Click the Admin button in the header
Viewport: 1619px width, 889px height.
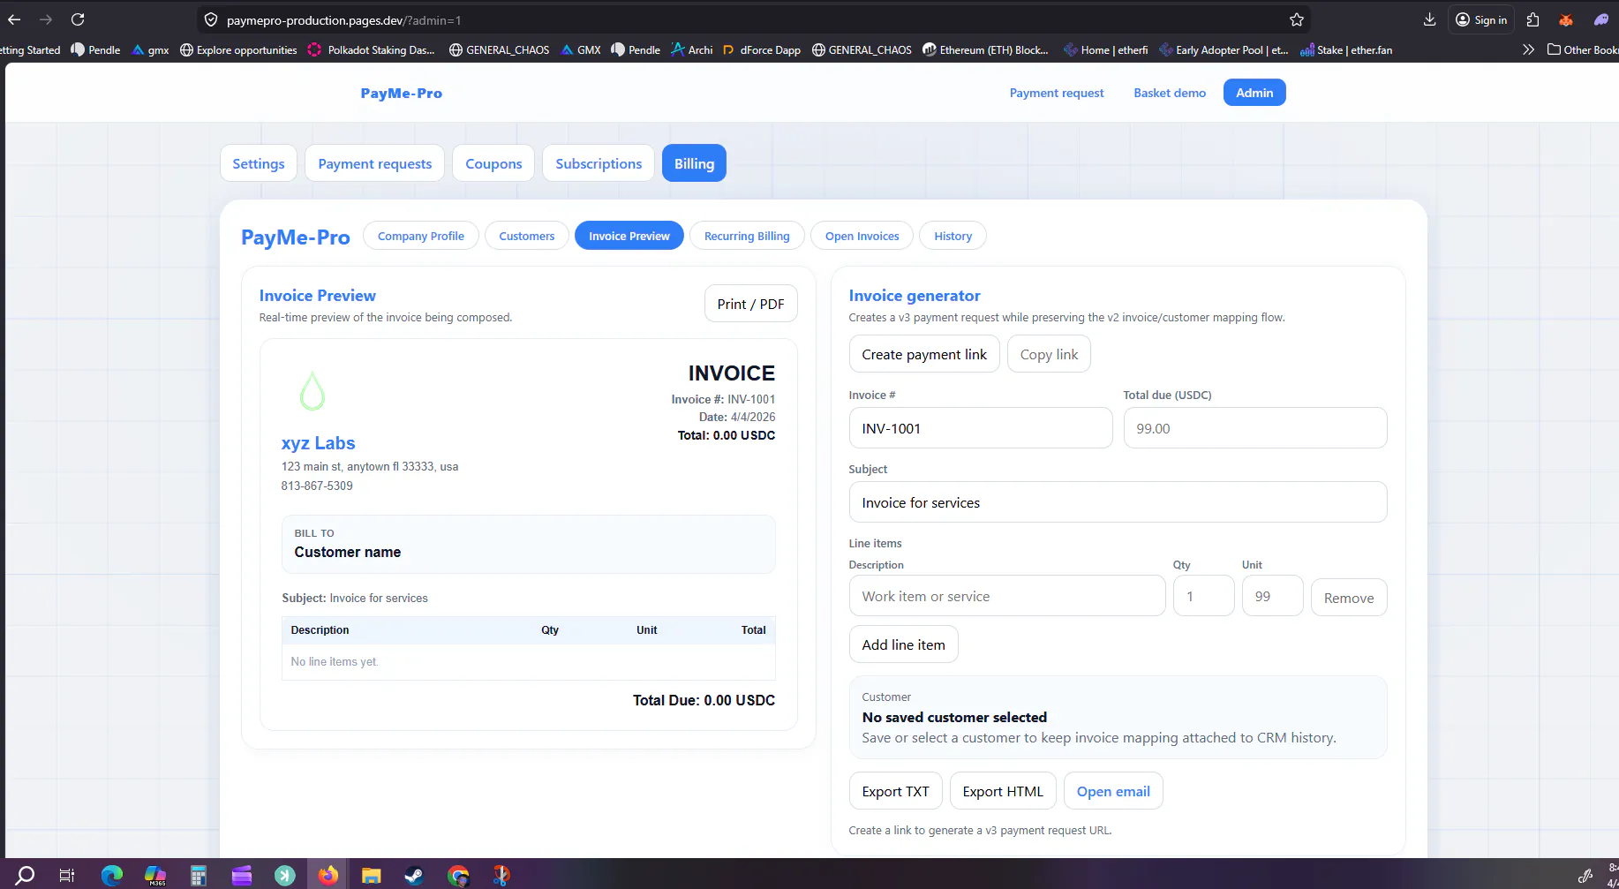coord(1254,93)
